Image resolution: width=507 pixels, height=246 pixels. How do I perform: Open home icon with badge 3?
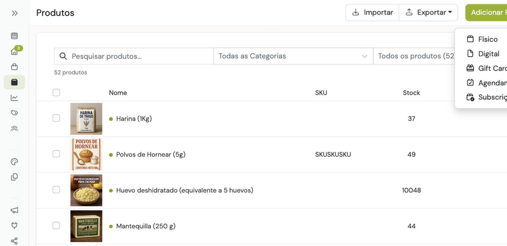pyautogui.click(x=14, y=51)
